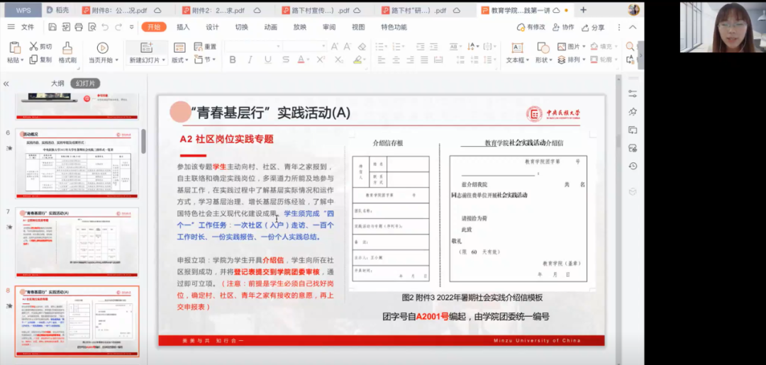
Task: Click the Share (分享) button
Action: 593,27
